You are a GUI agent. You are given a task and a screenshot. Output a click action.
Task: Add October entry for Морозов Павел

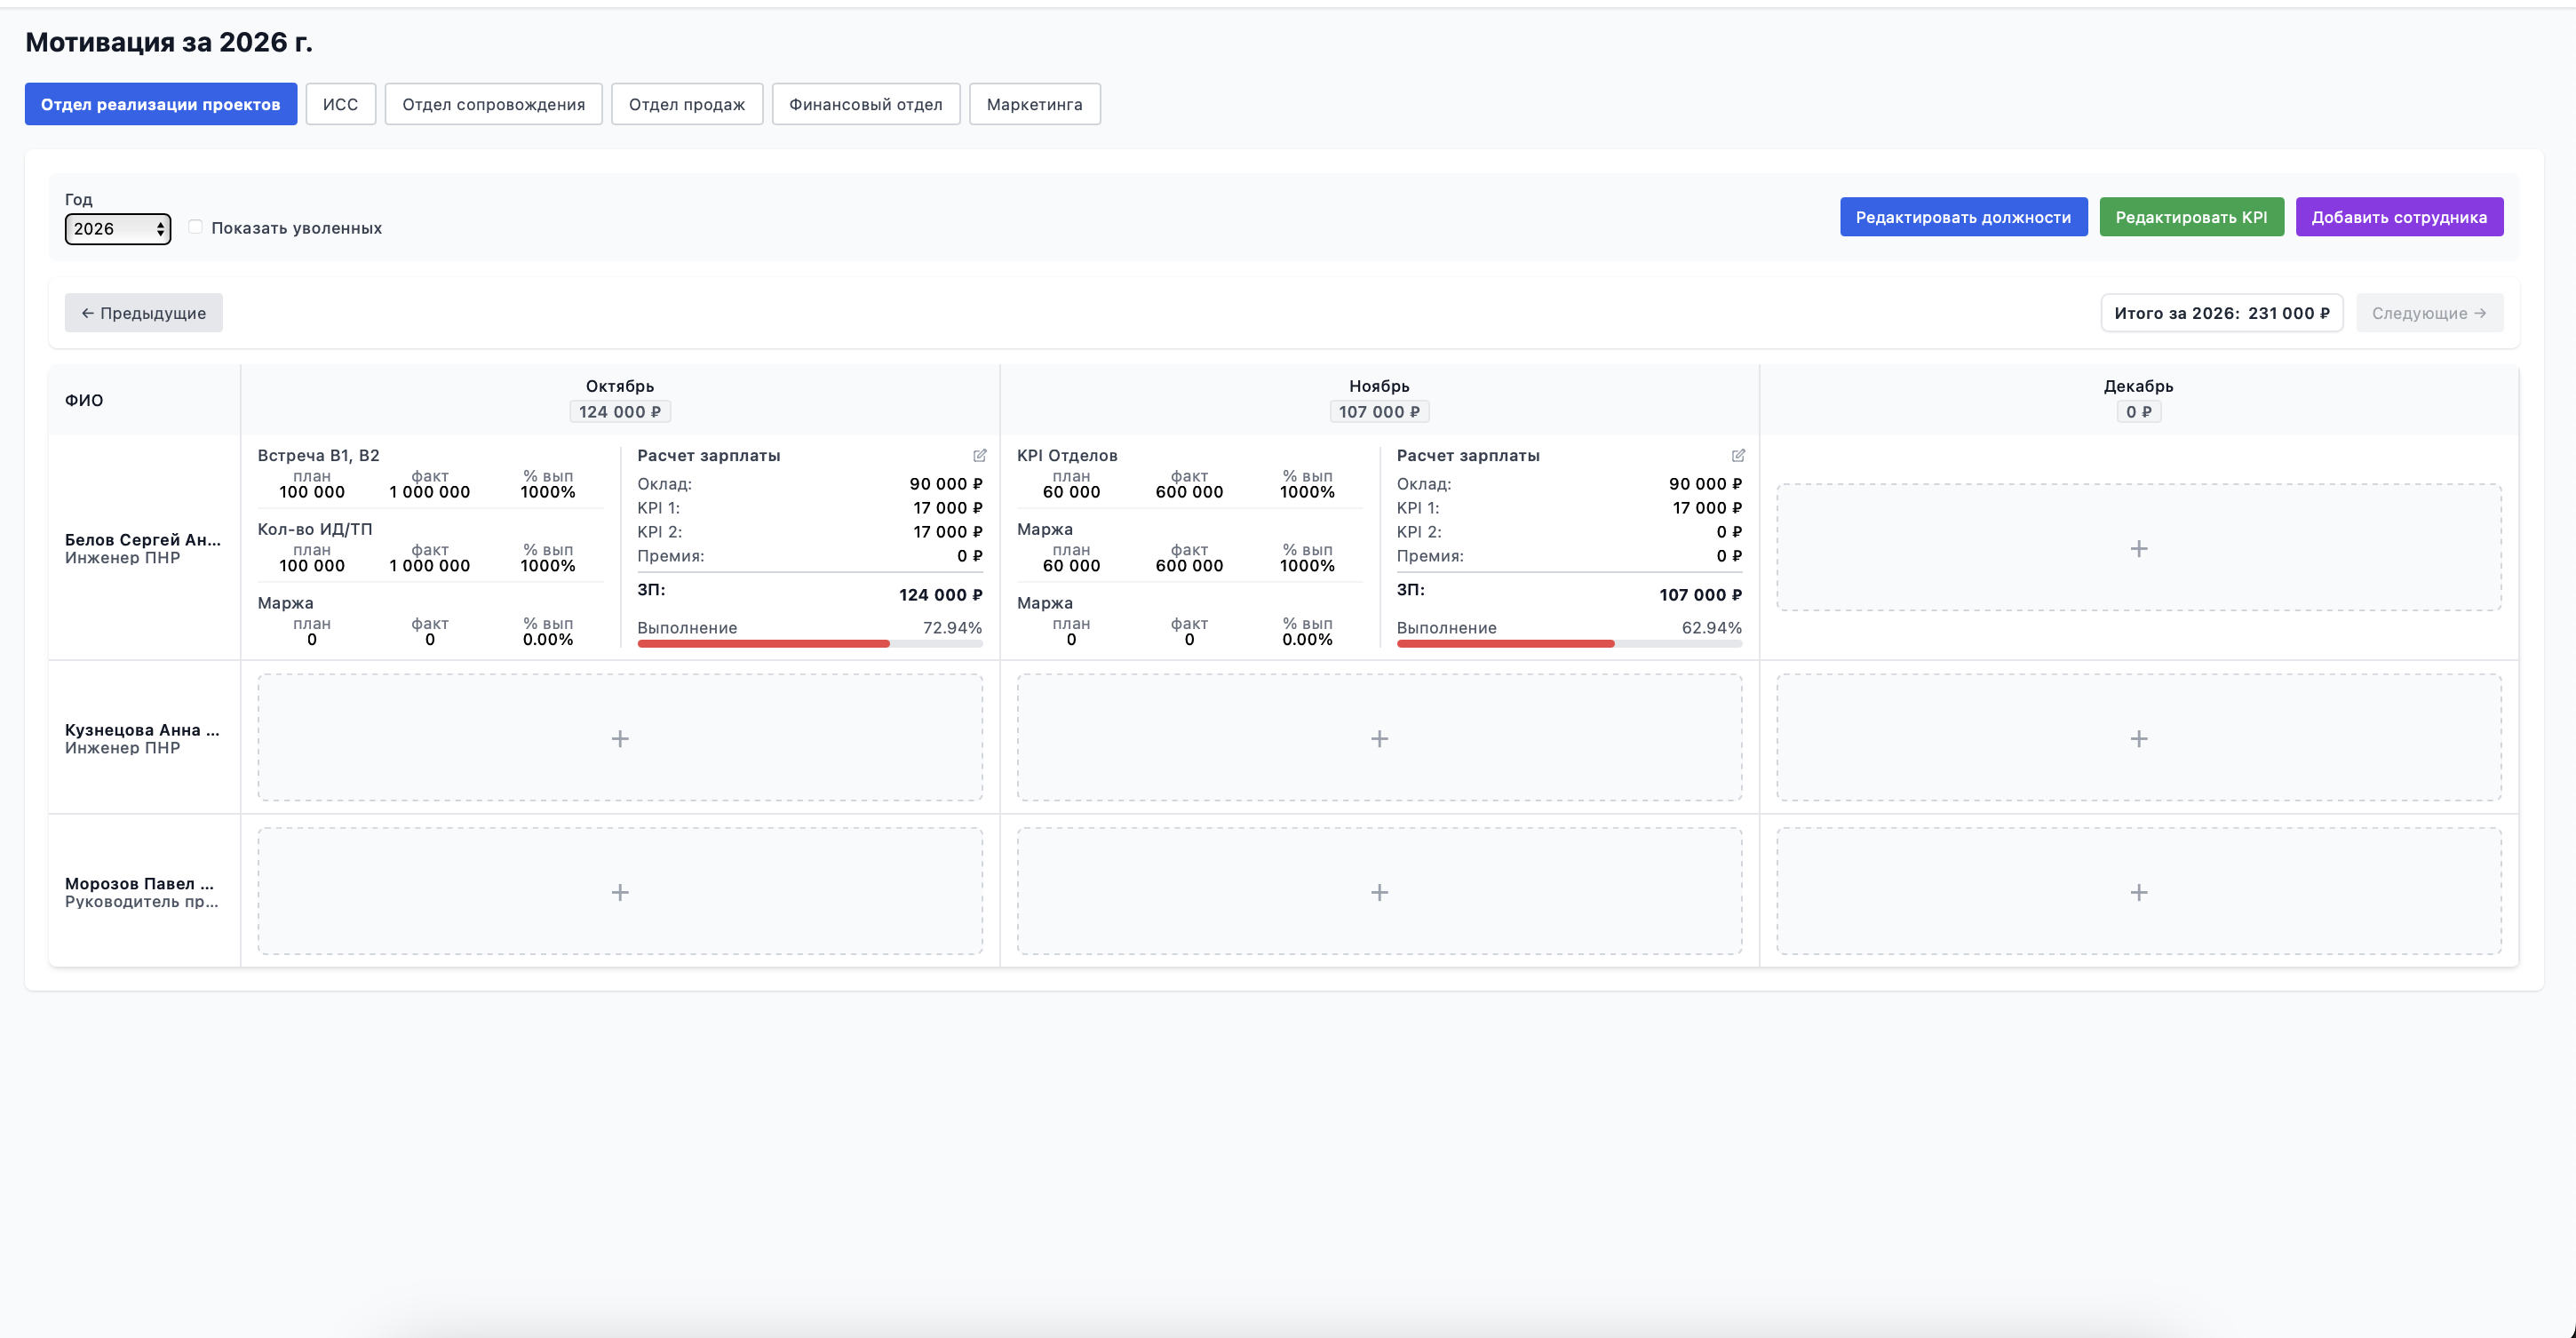(x=620, y=892)
